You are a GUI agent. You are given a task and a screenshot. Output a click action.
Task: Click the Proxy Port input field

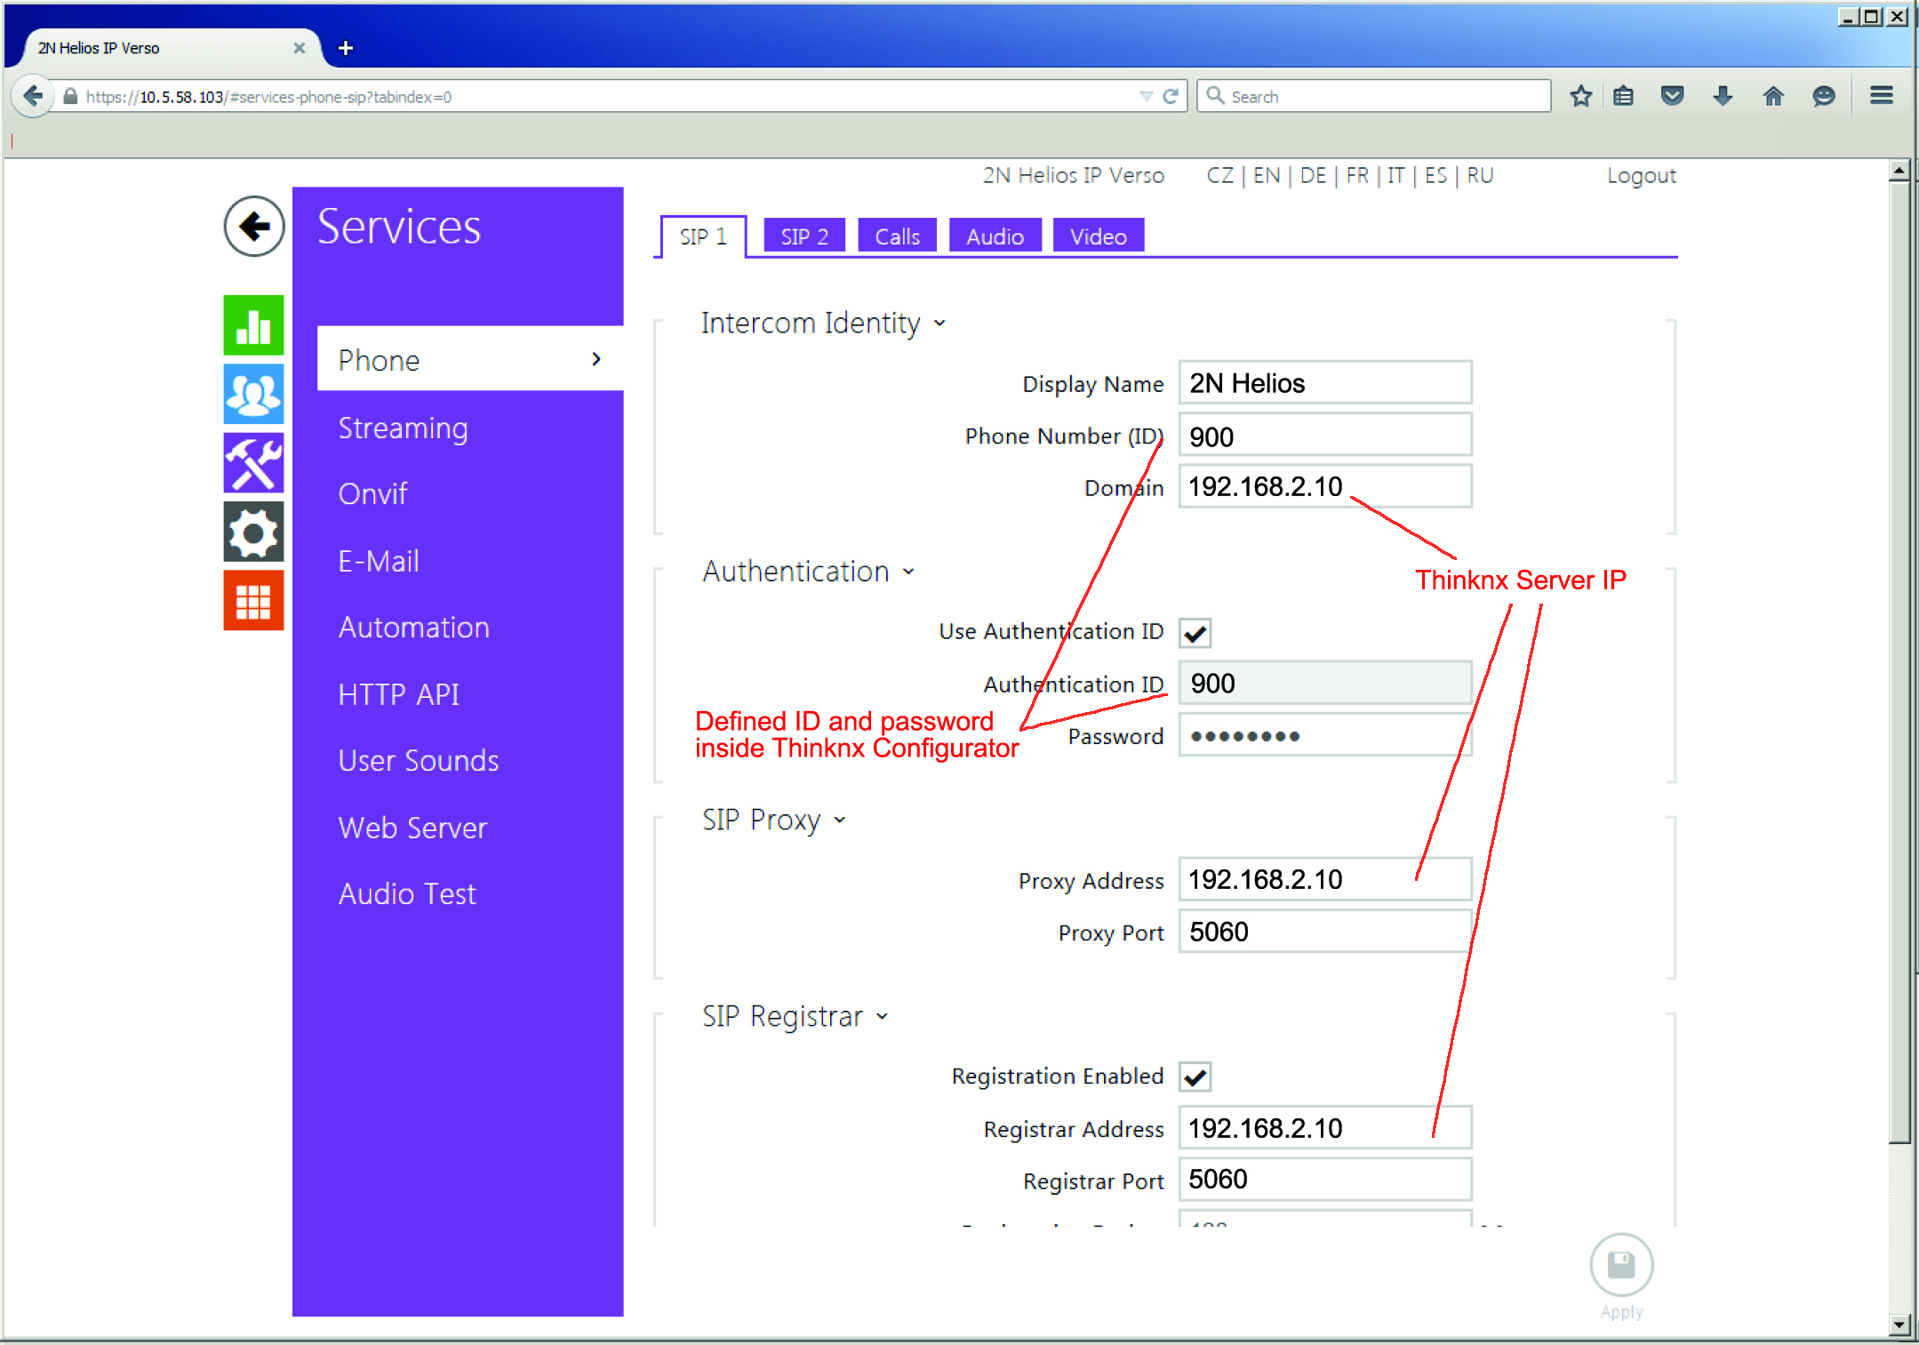click(1323, 932)
